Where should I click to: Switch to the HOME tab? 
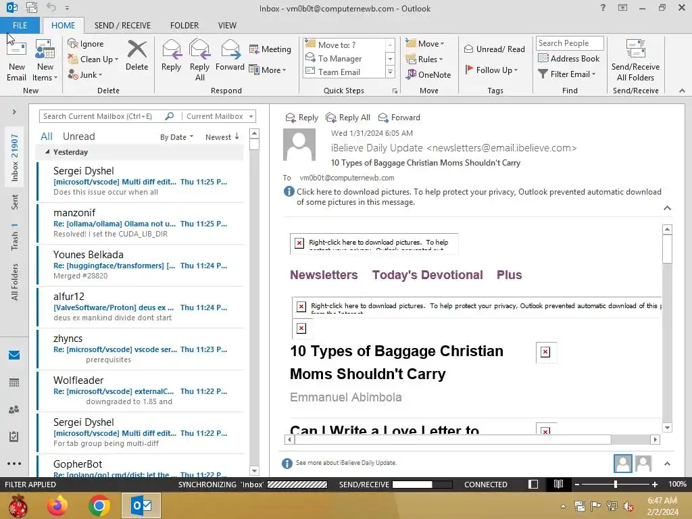pyautogui.click(x=63, y=25)
